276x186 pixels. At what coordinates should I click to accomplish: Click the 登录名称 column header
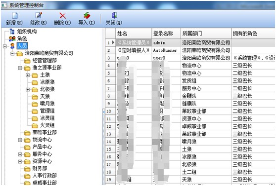[x=166, y=34]
